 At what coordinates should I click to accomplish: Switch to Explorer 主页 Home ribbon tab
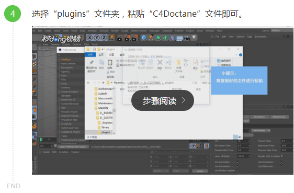pos(101,55)
